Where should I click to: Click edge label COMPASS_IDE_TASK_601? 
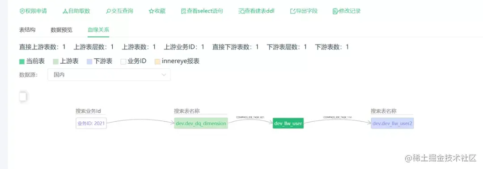pyautogui.click(x=250, y=117)
